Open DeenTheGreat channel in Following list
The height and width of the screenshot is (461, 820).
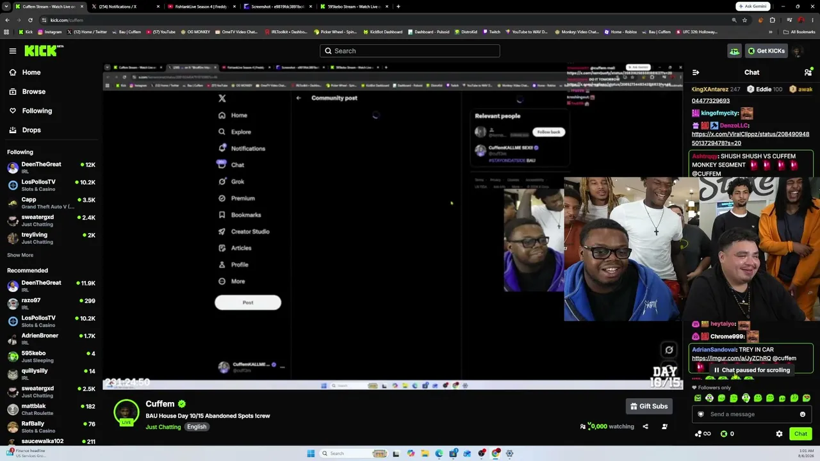51,167
